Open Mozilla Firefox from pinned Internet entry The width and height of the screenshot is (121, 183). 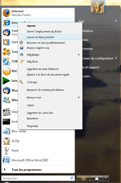coord(38,13)
